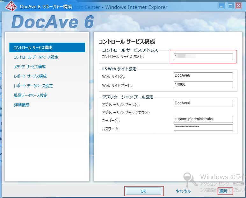Screen dimensions: 246x198
Task: Maximize the DocAve 6 manager window
Action: 230,6
